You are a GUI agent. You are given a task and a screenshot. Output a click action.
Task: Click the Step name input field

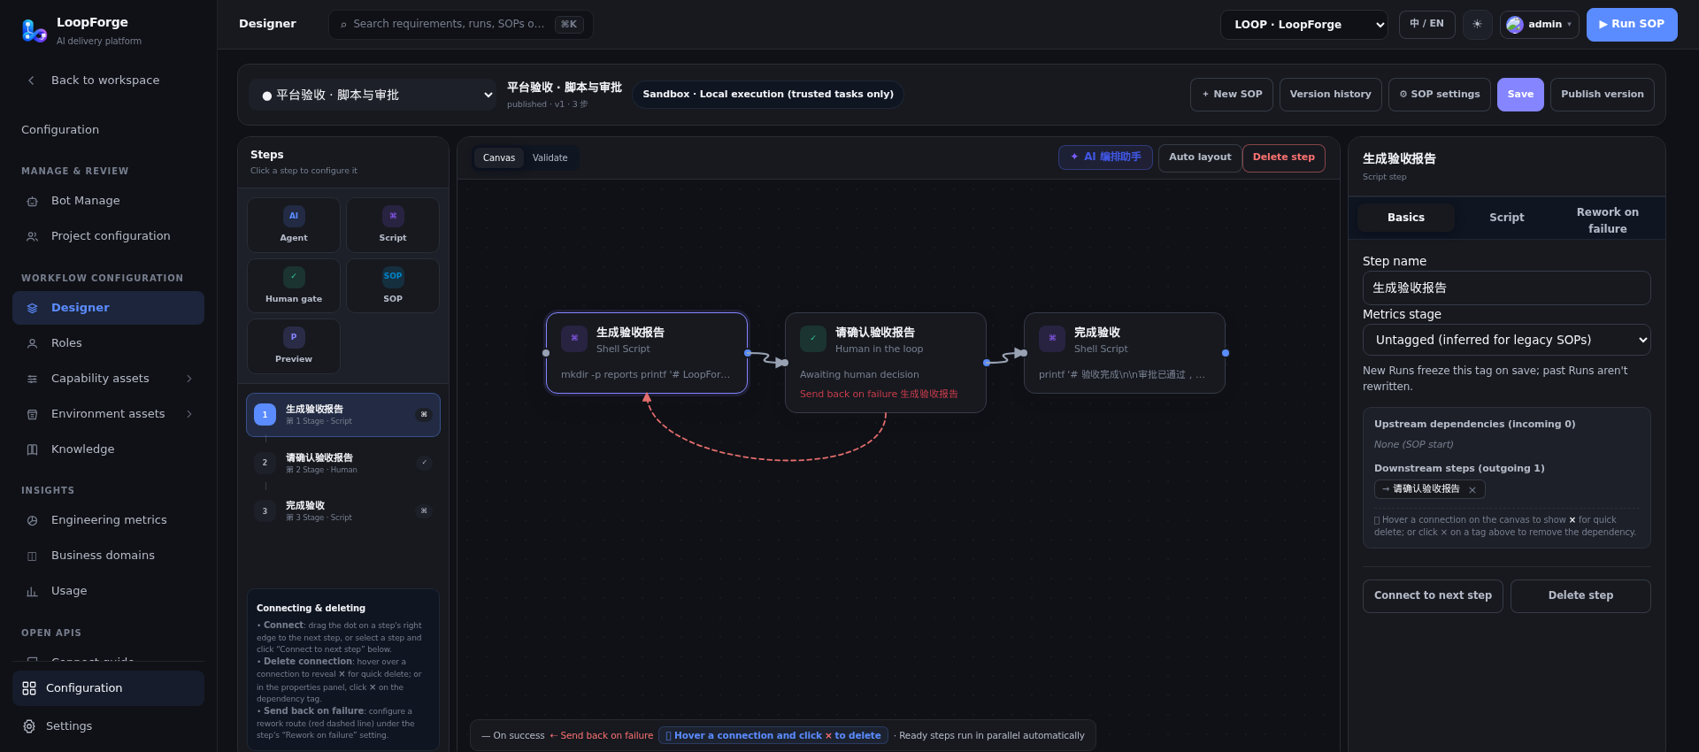point(1506,288)
